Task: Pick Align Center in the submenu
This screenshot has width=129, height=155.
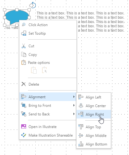Action: [94, 106]
